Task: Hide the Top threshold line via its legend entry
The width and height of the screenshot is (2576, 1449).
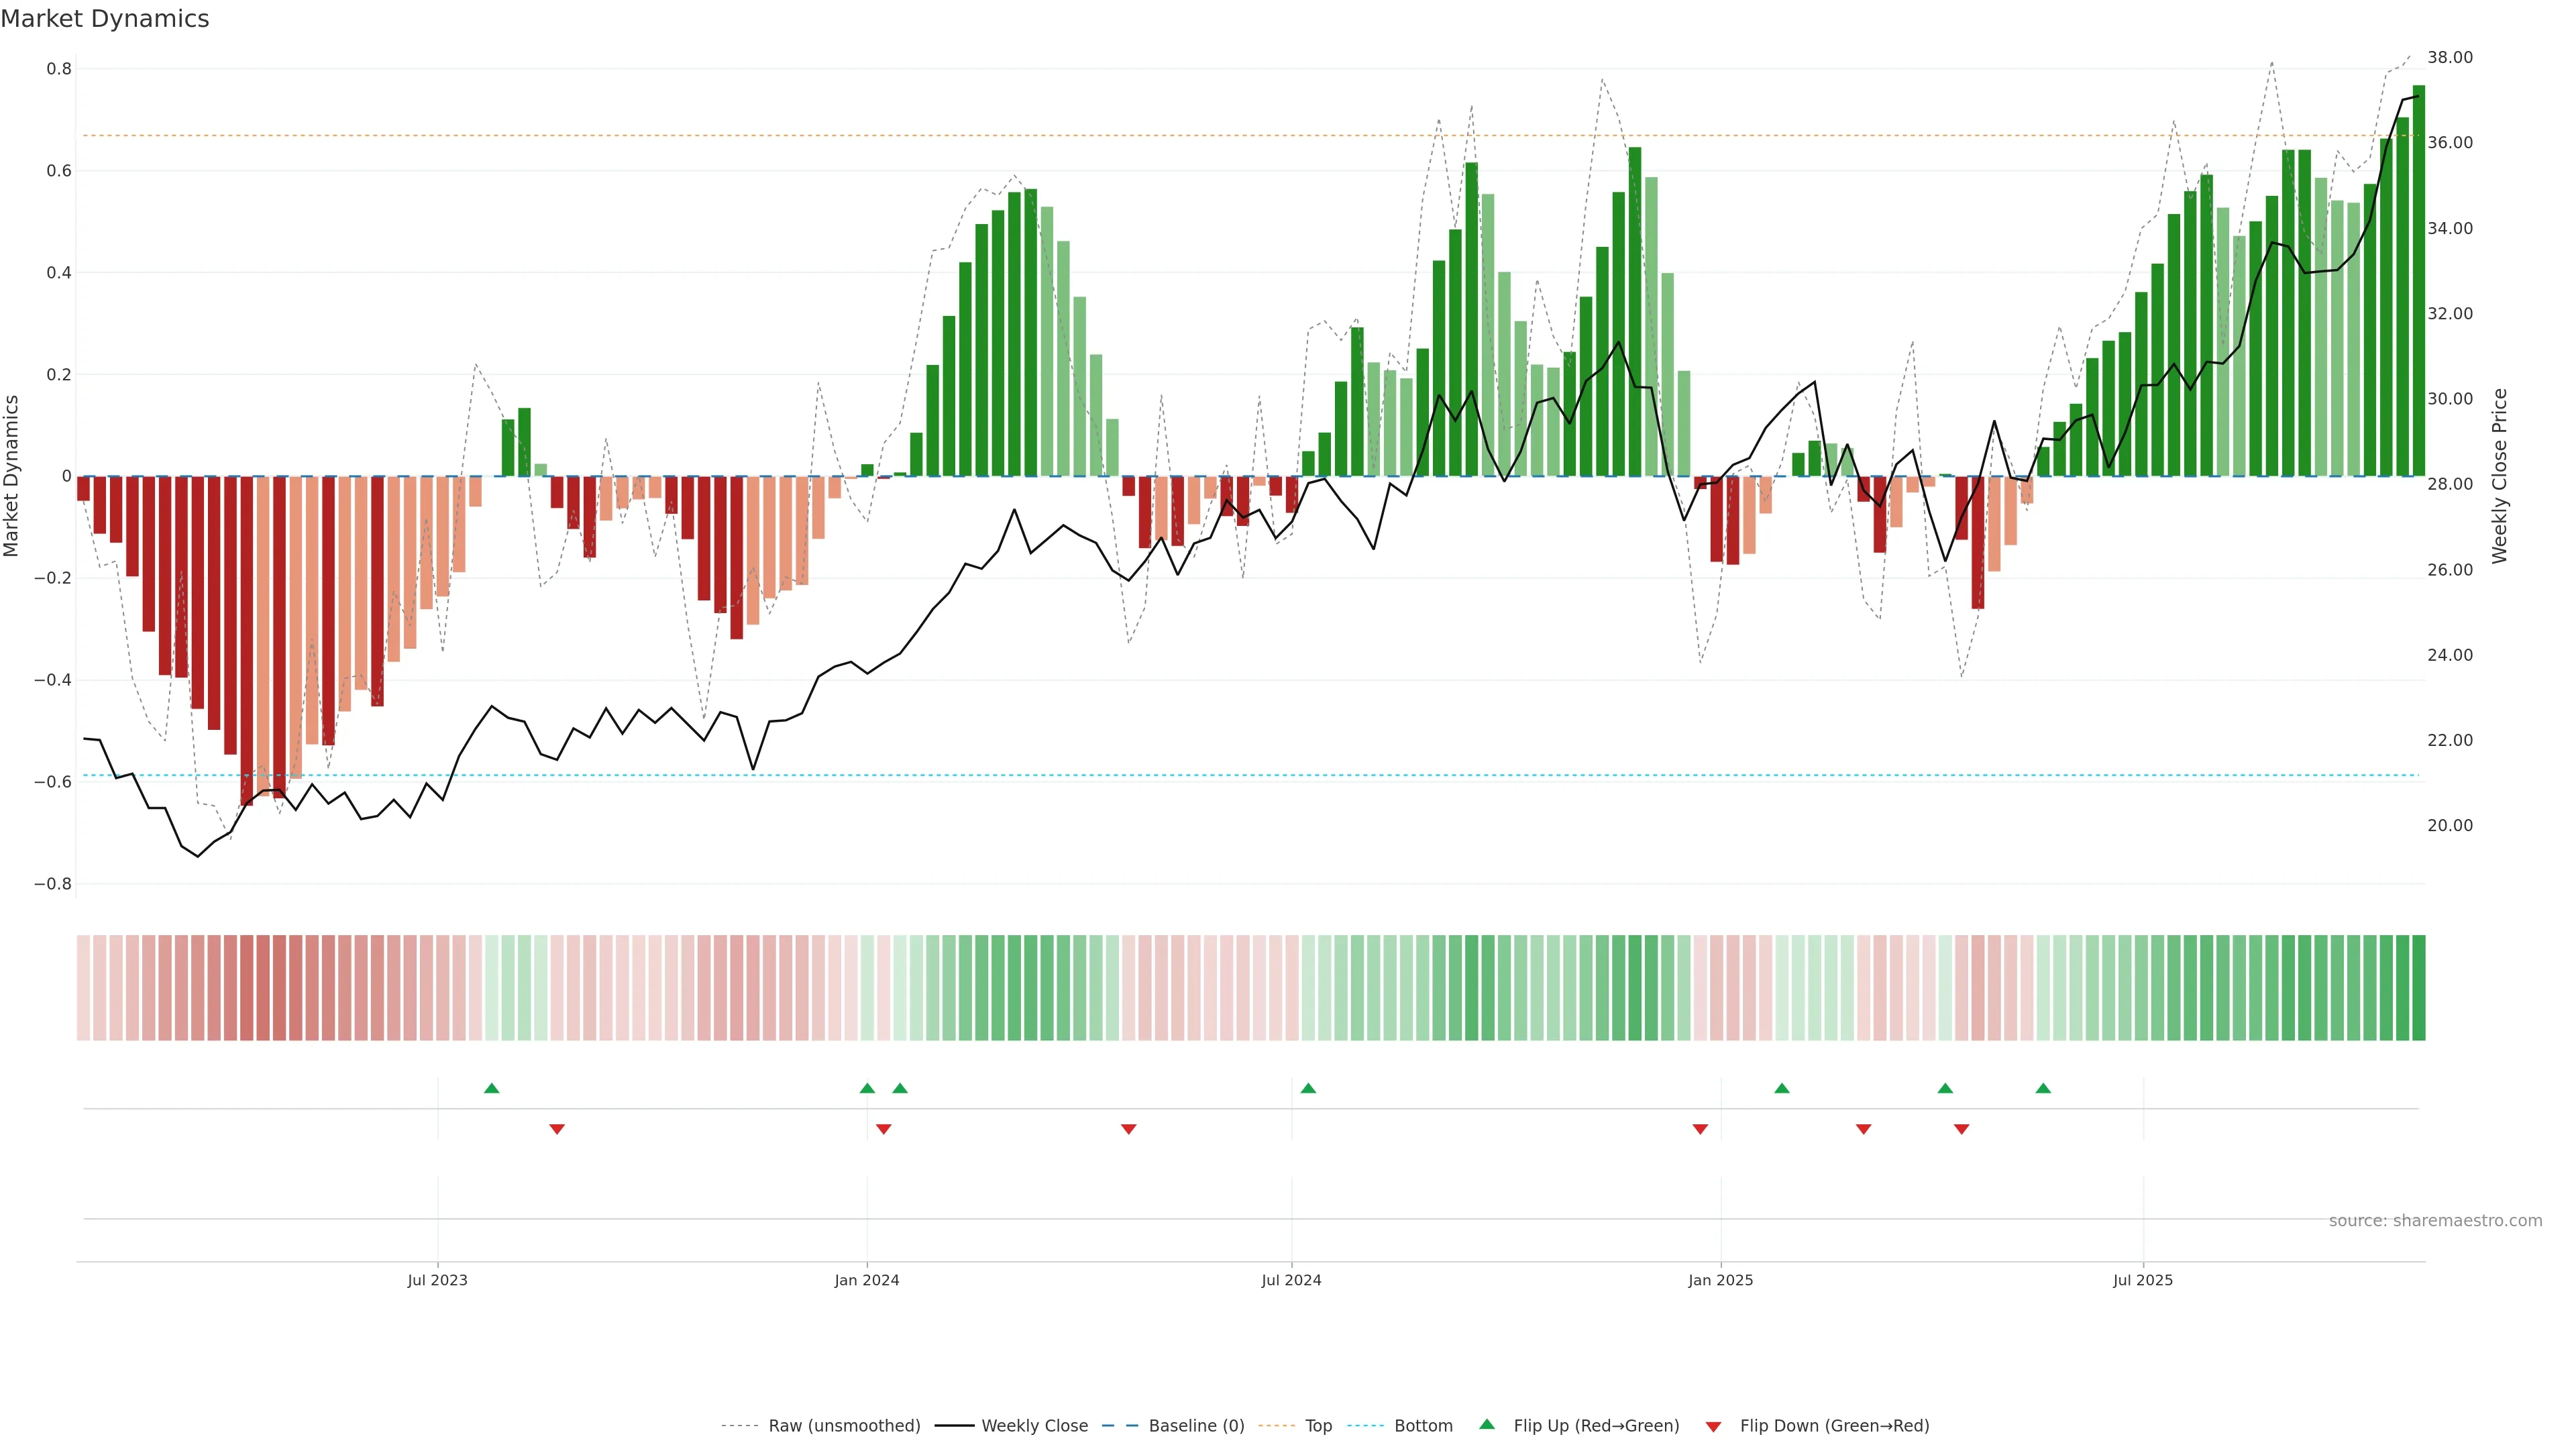Action: (1318, 1426)
